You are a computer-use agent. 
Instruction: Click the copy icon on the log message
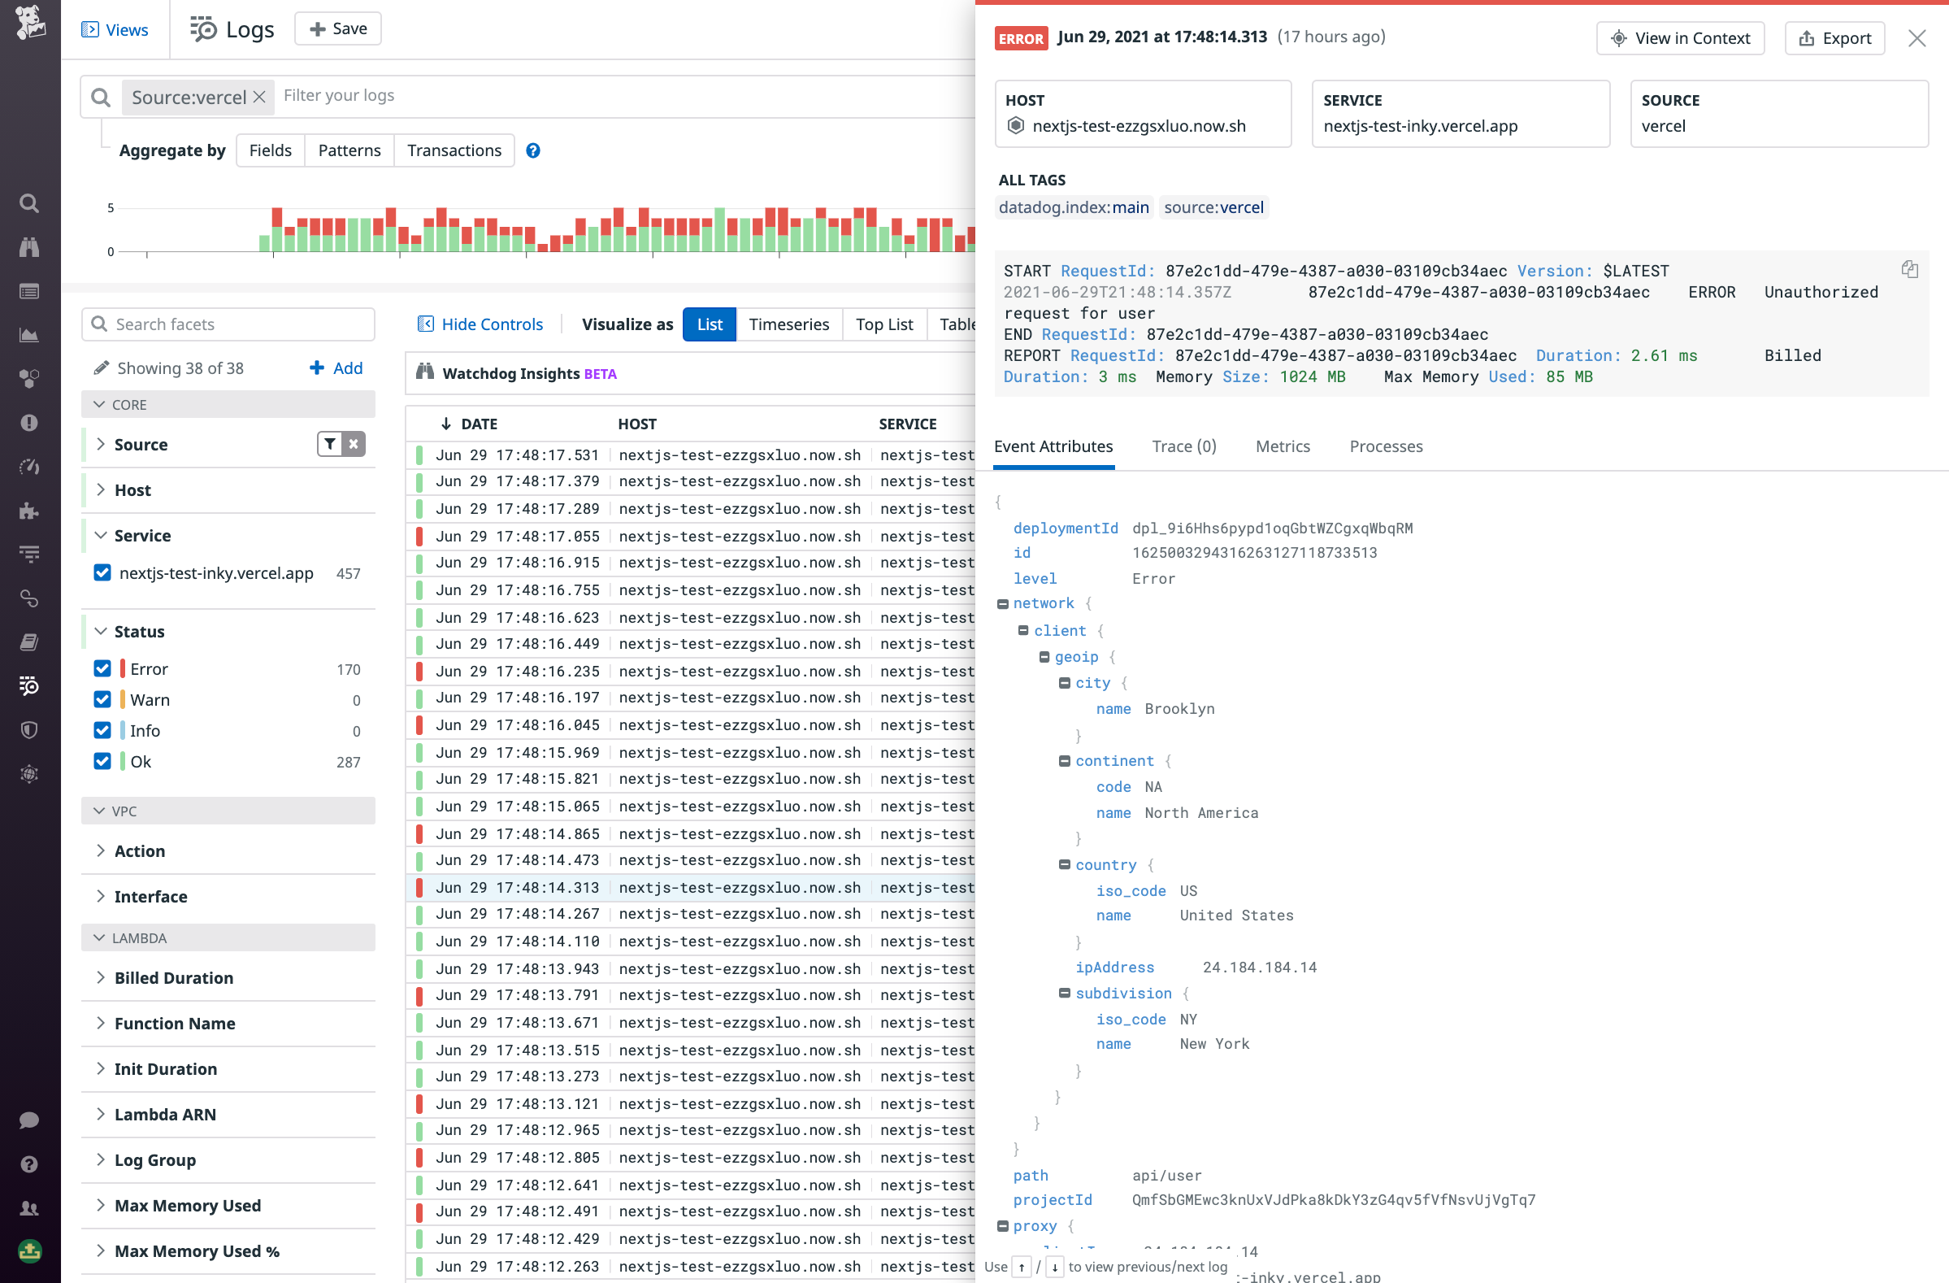[1910, 269]
